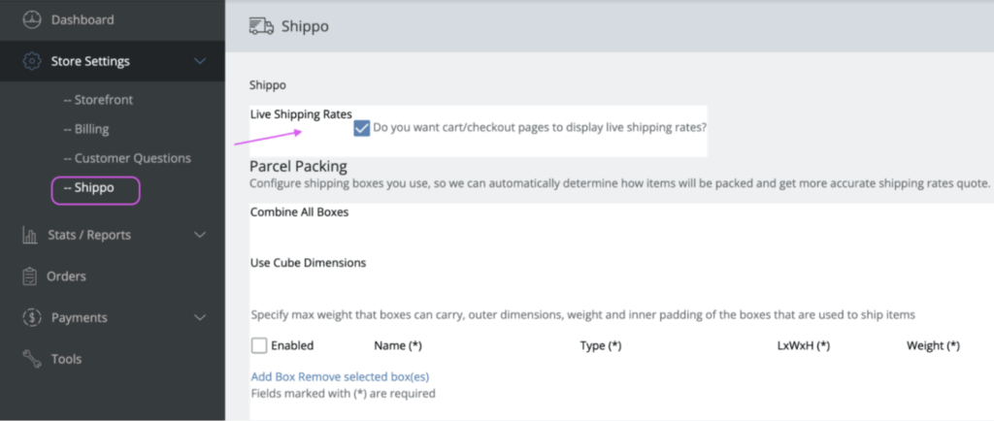Image resolution: width=994 pixels, height=421 pixels.
Task: Click the Stats / Reports bar chart icon
Action: coord(30,235)
